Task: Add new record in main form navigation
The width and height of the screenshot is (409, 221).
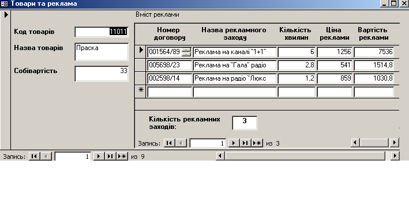Action: point(122,156)
